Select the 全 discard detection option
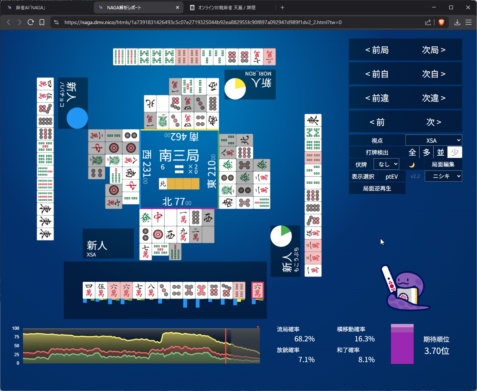 pos(412,152)
